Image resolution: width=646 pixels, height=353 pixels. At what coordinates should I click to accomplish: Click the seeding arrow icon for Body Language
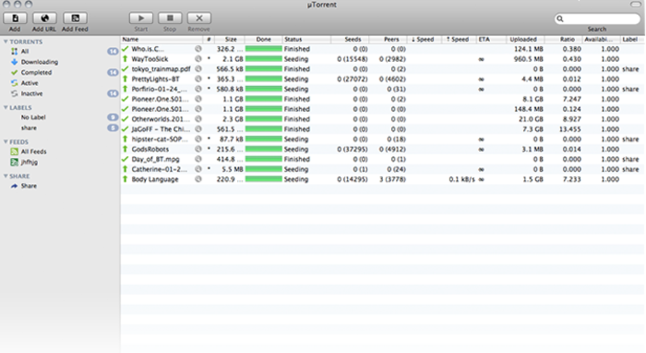125,179
